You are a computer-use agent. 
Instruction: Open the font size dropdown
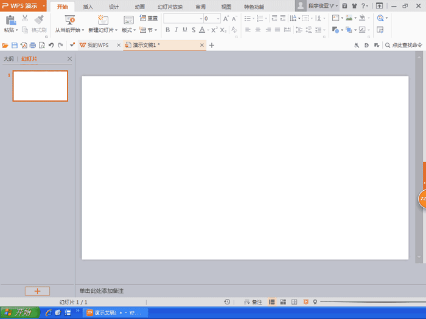click(x=218, y=19)
